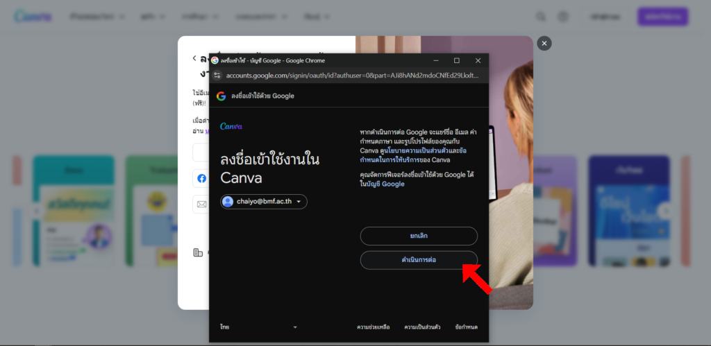Click the blank top login option in the Canva dialog
Image resolution: width=711 pixels, height=346 pixels.
point(201,153)
